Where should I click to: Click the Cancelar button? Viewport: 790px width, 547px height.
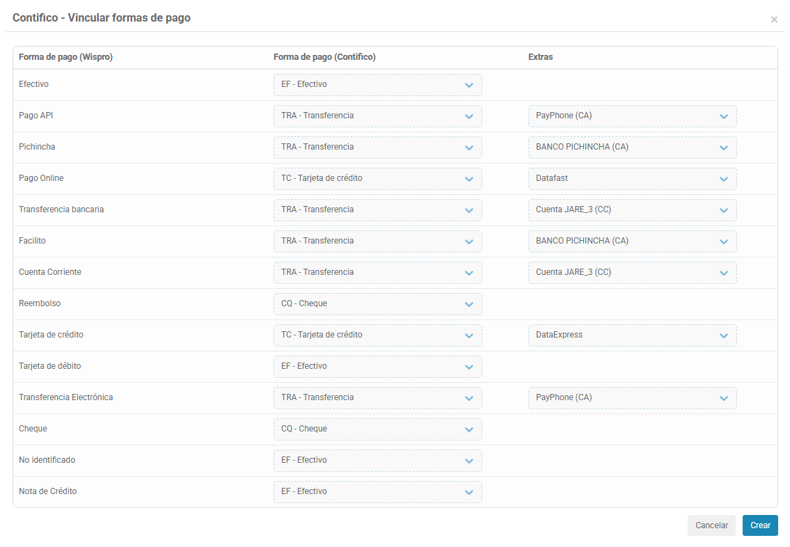711,525
